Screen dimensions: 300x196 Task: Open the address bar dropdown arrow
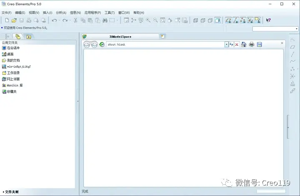click(227, 45)
